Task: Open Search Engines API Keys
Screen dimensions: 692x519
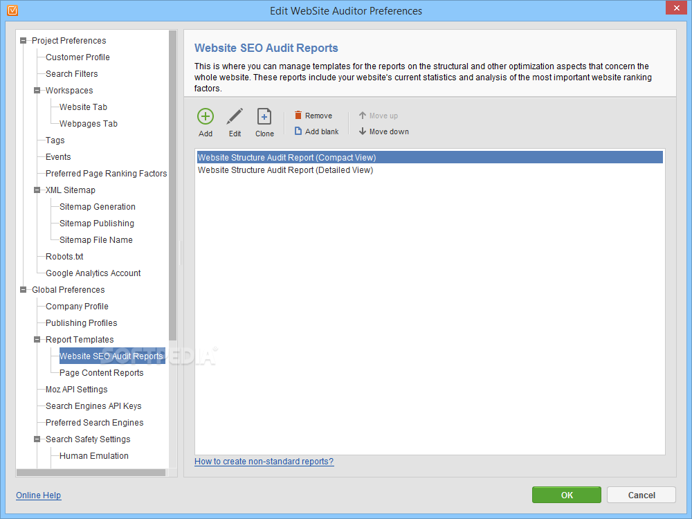Action: [93, 406]
